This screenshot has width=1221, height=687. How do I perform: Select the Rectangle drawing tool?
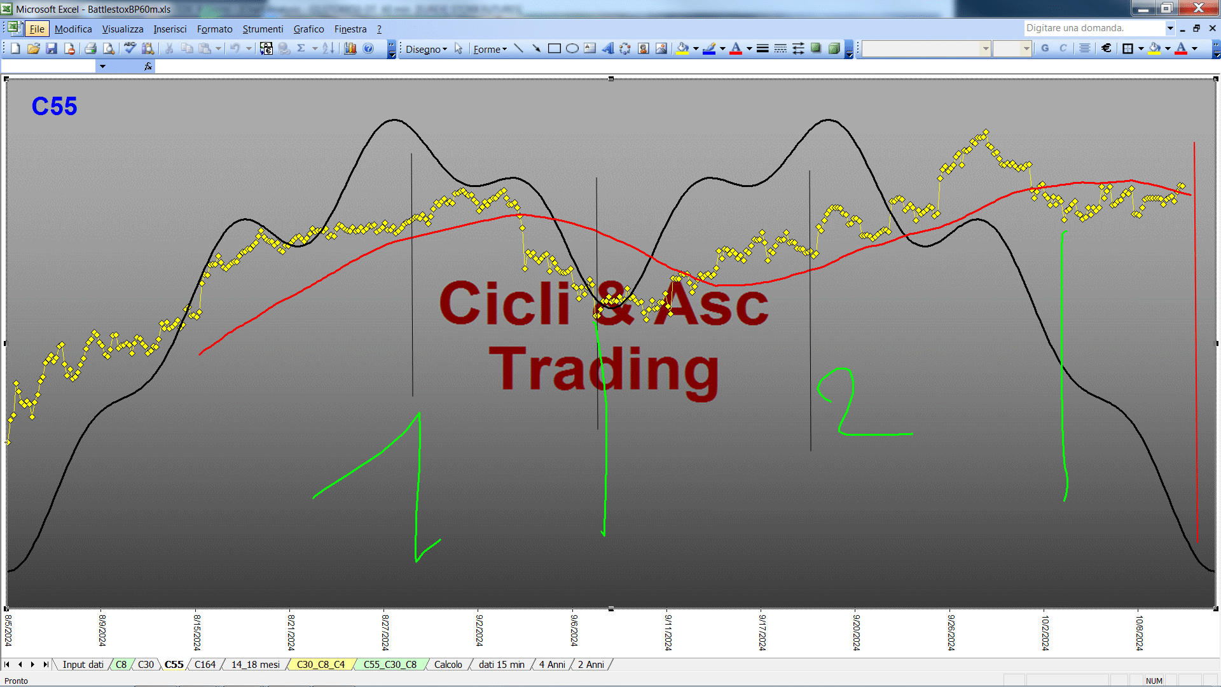[x=555, y=48]
